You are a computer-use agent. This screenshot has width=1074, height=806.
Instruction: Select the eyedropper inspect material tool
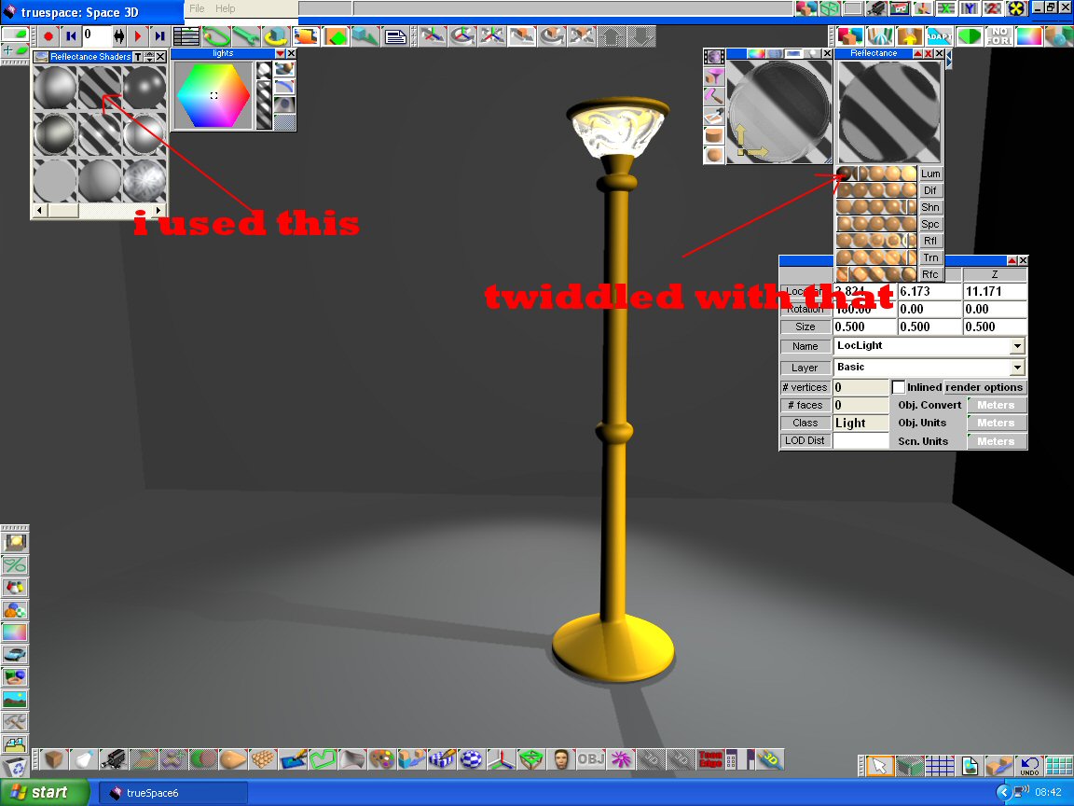point(714,115)
